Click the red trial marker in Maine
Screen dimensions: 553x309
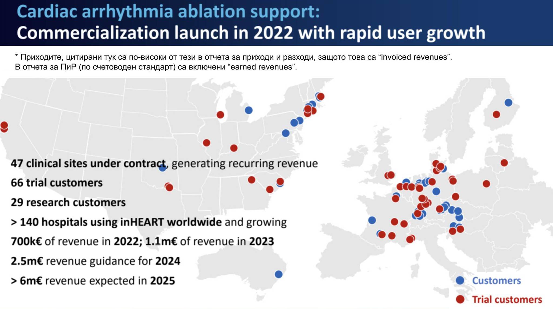click(320, 96)
